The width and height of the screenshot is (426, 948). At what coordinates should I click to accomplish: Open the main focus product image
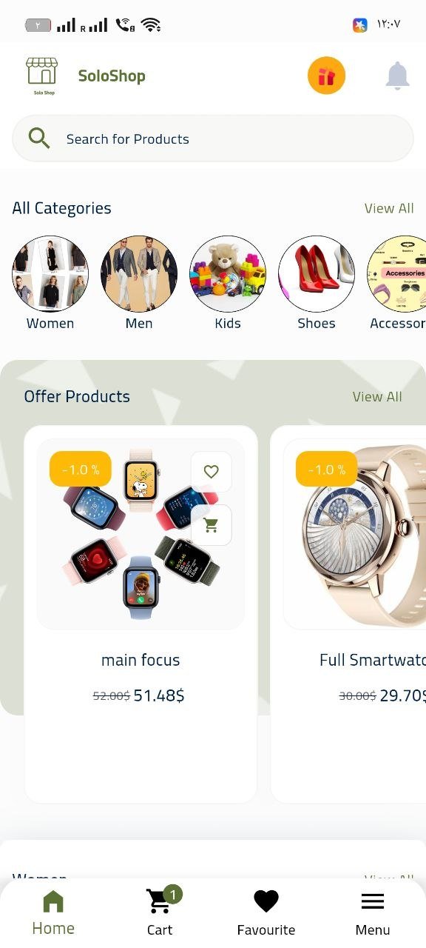tap(141, 534)
